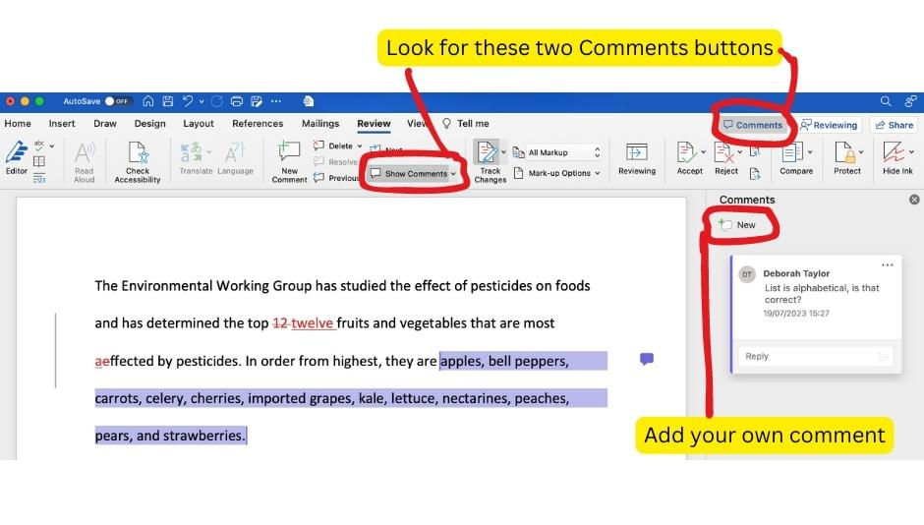Viewport: 924px width, 525px height.
Task: Click the search magnifier in title bar
Action: coord(886,101)
